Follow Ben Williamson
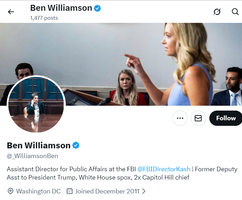The width and height of the screenshot is (242, 200). 226,118
